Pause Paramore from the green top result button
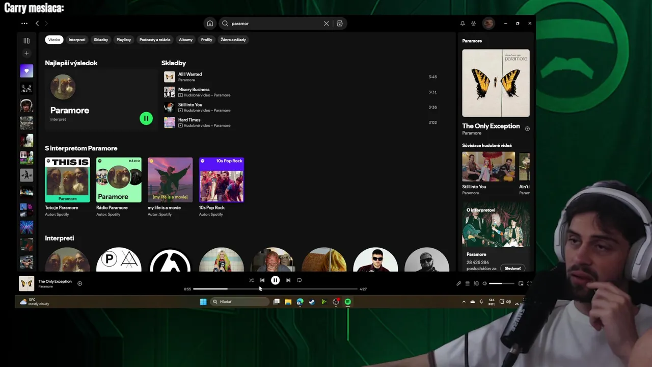The height and width of the screenshot is (367, 652). pos(146,119)
